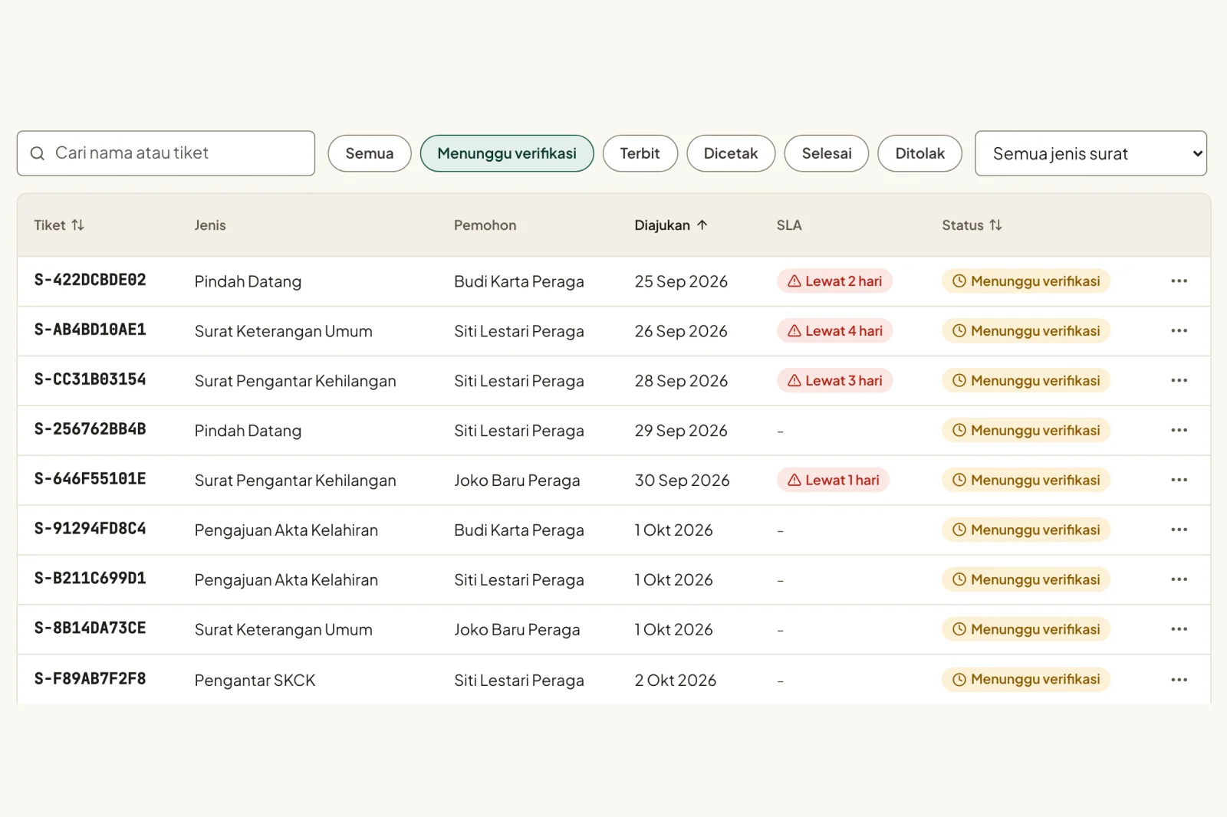Viewport: 1227px width, 817px height.
Task: Click status badge in row S-8B14DA73CE
Action: [x=1025, y=630]
